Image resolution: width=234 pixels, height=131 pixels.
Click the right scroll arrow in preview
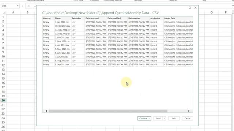click(189, 111)
